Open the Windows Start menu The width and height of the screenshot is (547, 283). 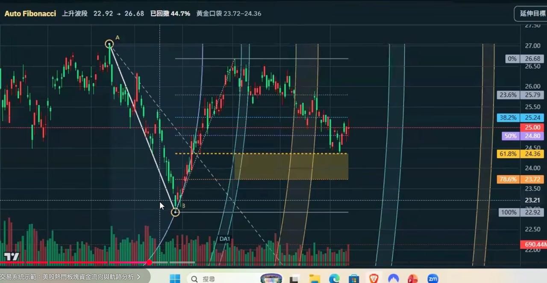[x=175, y=279]
